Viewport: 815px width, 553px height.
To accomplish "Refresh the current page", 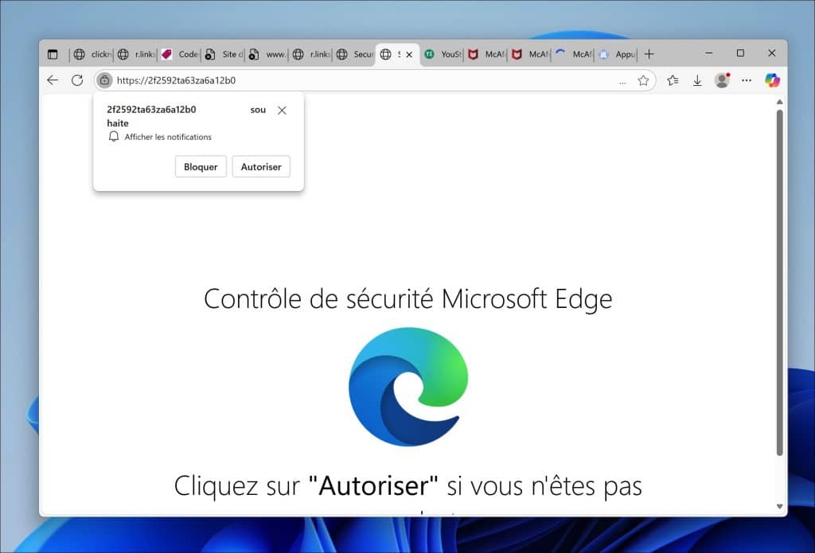I will pyautogui.click(x=77, y=80).
